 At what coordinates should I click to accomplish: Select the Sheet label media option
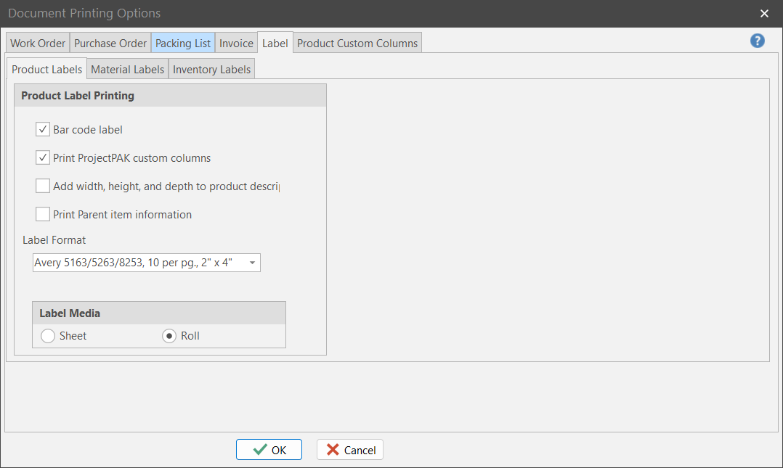49,336
